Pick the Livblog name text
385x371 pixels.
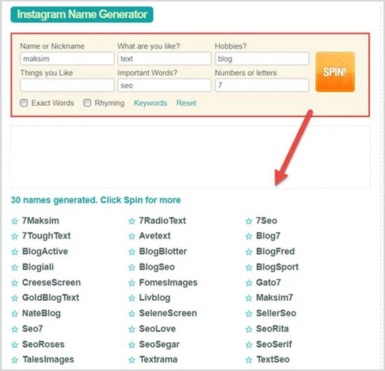pyautogui.click(x=155, y=297)
